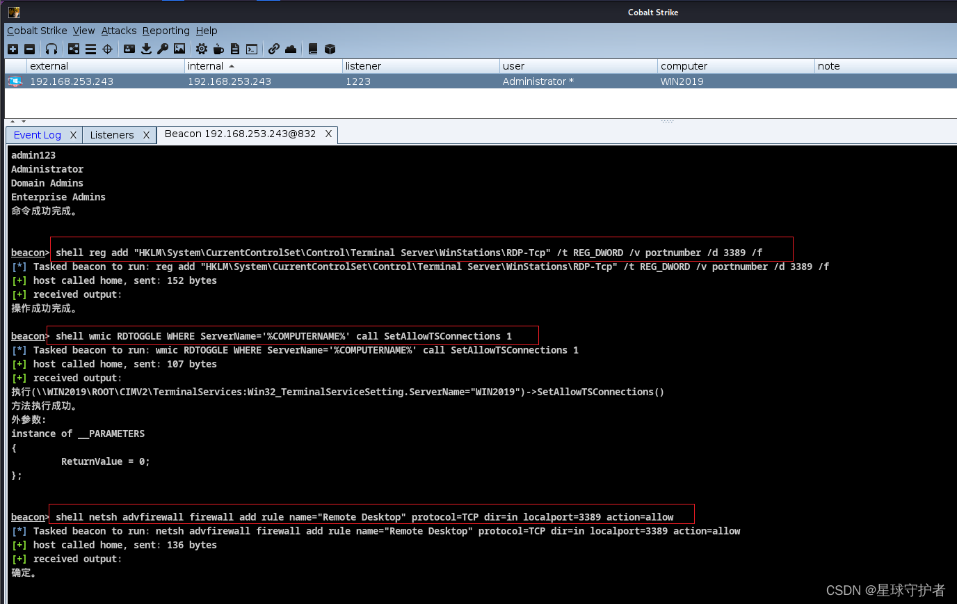Open the Help menu
The height and width of the screenshot is (604, 957).
click(x=207, y=31)
